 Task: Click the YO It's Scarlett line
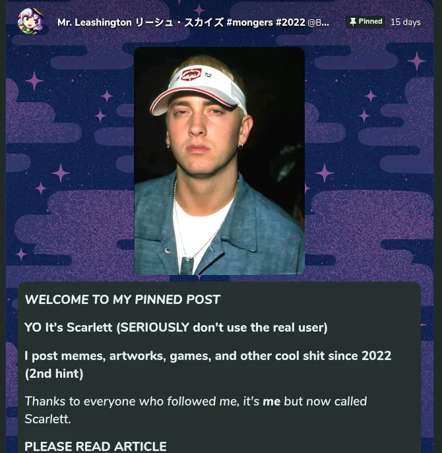(x=176, y=328)
